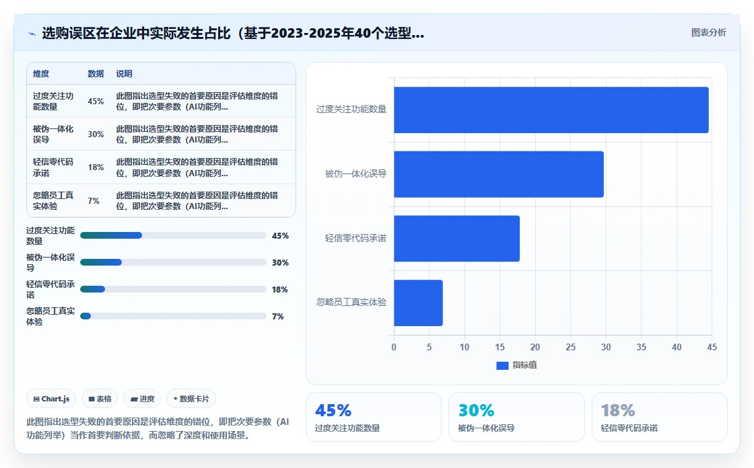Screen dimensions: 754x468
Task: Select the 进度 tag chip
Action: (142, 399)
